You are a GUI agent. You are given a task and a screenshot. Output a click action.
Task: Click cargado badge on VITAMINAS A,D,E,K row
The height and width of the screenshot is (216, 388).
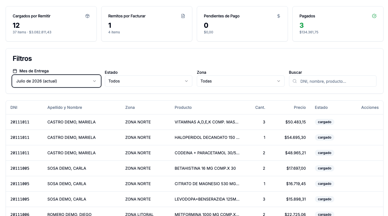pos(324,122)
